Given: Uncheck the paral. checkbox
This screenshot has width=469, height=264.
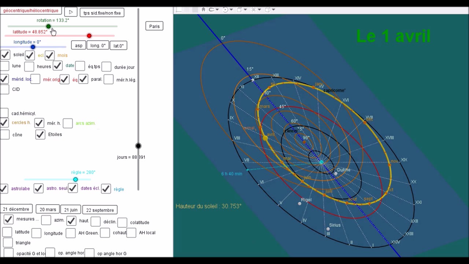Looking at the screenshot, I should [83, 79].
